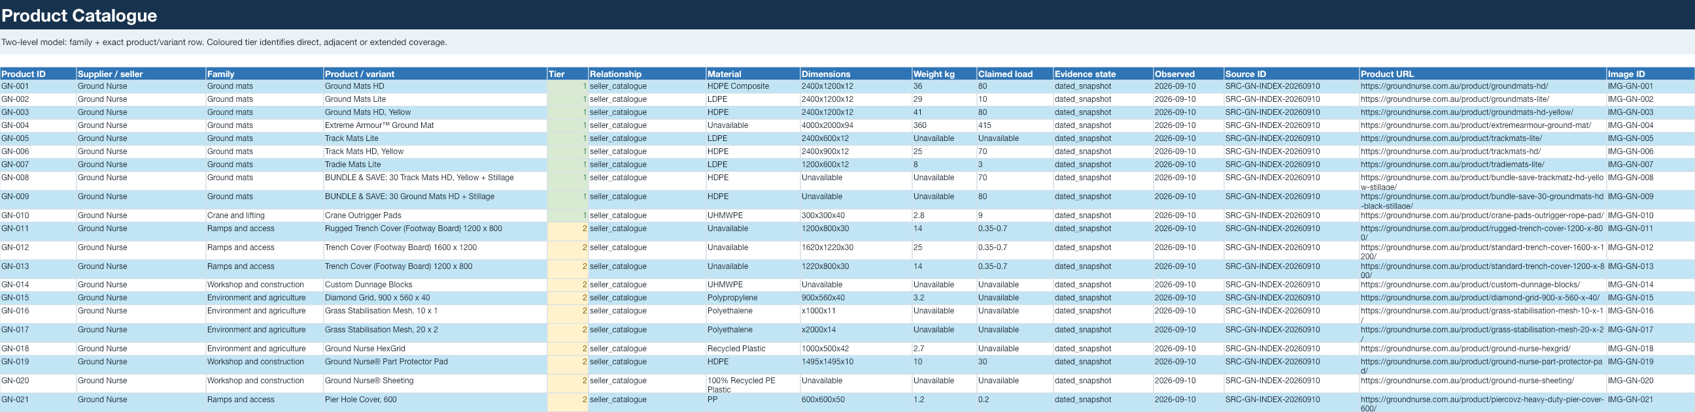Select Tier cell of row GN-001
The width and height of the screenshot is (1695, 412).
[x=567, y=86]
